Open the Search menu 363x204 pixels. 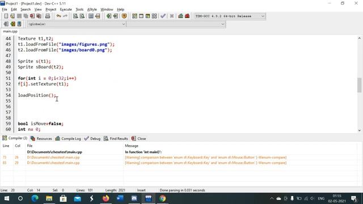coord(26,10)
